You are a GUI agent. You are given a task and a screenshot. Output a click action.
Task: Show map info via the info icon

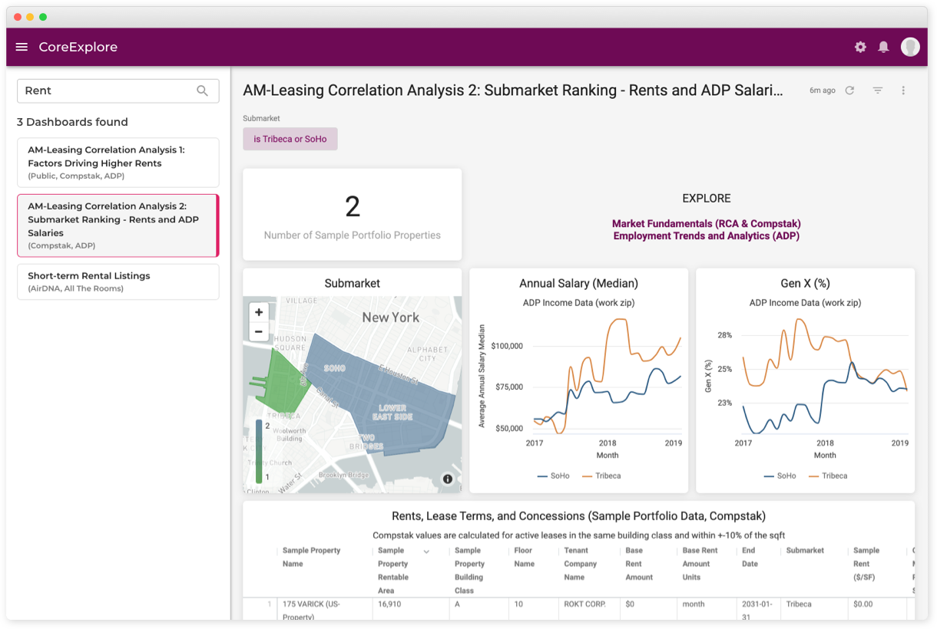pos(447,479)
